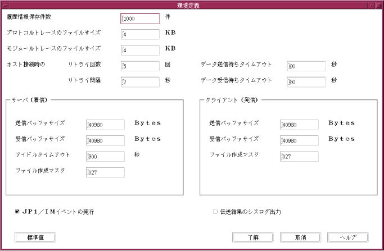This screenshot has width=384, height=251.
Task: Maximize the 環境定義 window
Action: (378, 6)
